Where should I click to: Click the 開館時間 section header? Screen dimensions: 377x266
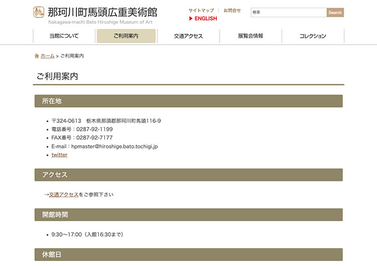188,214
